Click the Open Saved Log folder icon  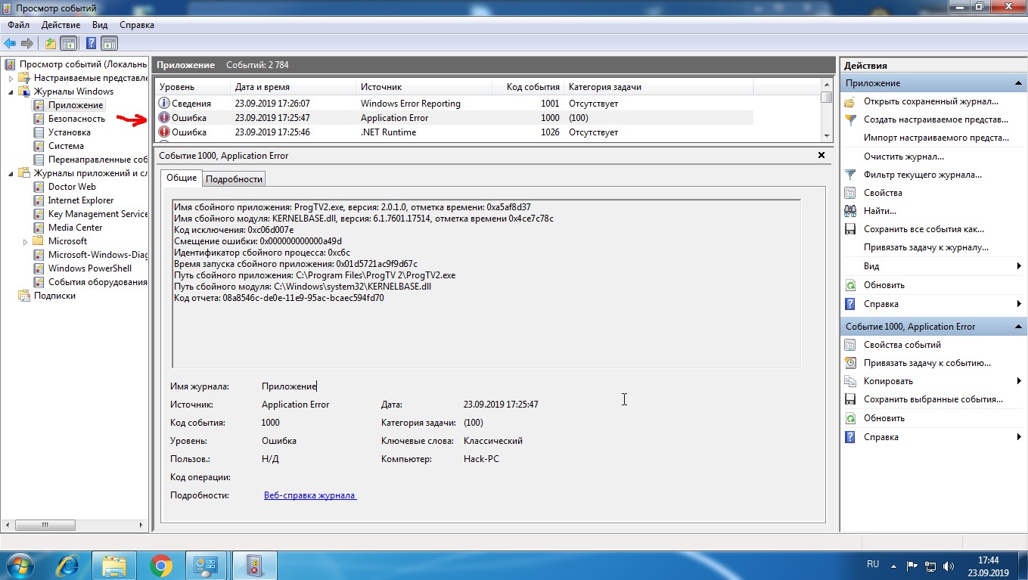pos(850,101)
